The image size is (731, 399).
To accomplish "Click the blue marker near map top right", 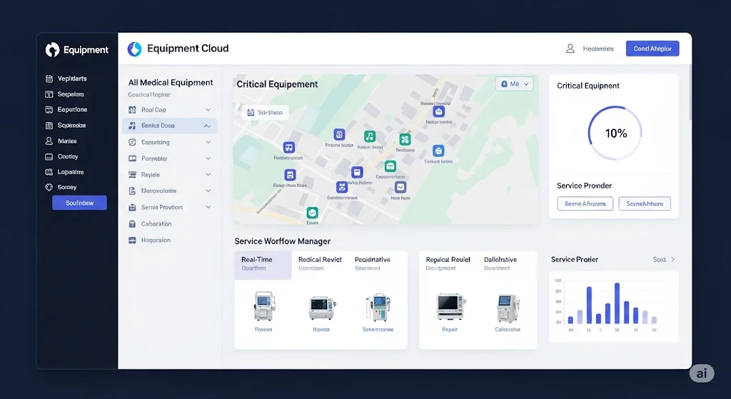I will pyautogui.click(x=439, y=111).
